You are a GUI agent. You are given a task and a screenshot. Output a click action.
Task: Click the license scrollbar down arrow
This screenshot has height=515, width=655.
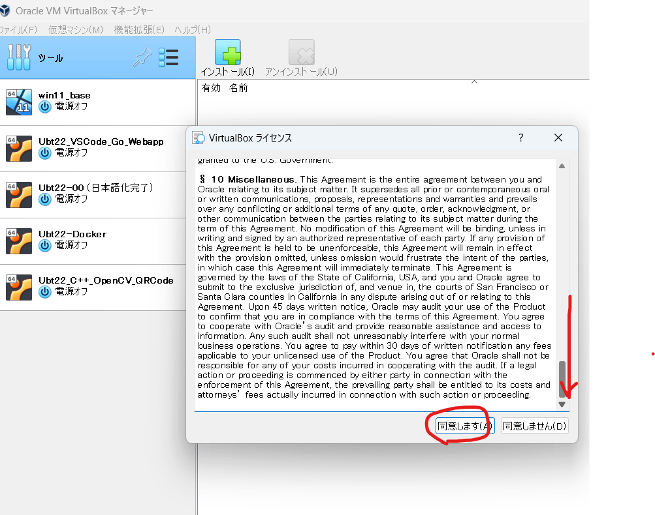tap(562, 404)
